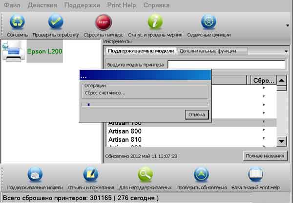Viewport: 293px width, 203px height.
Task: Open the Файл menu
Action: (12, 5)
